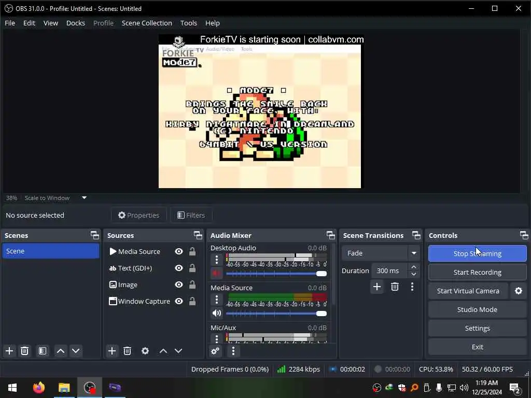The height and width of the screenshot is (398, 531).
Task: Open source properties gear in Sources dock
Action: click(145, 351)
